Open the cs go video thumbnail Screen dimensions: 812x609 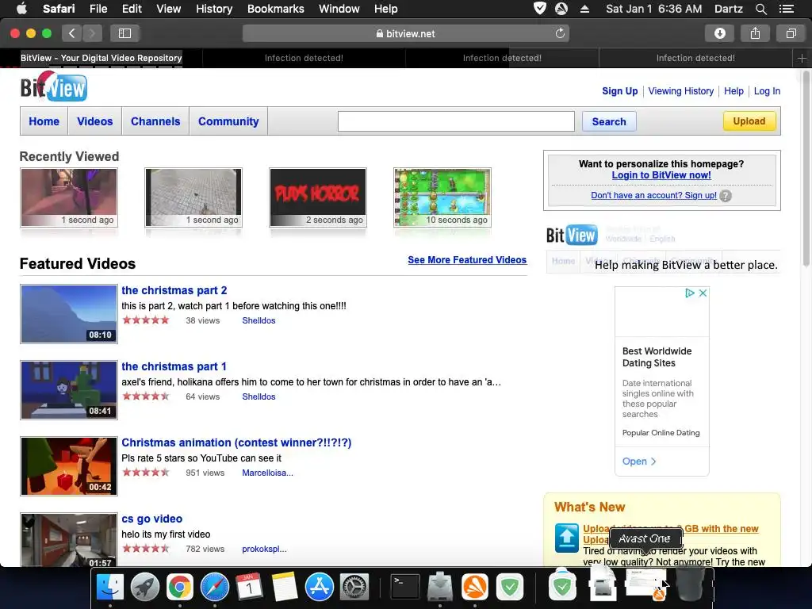coord(69,539)
